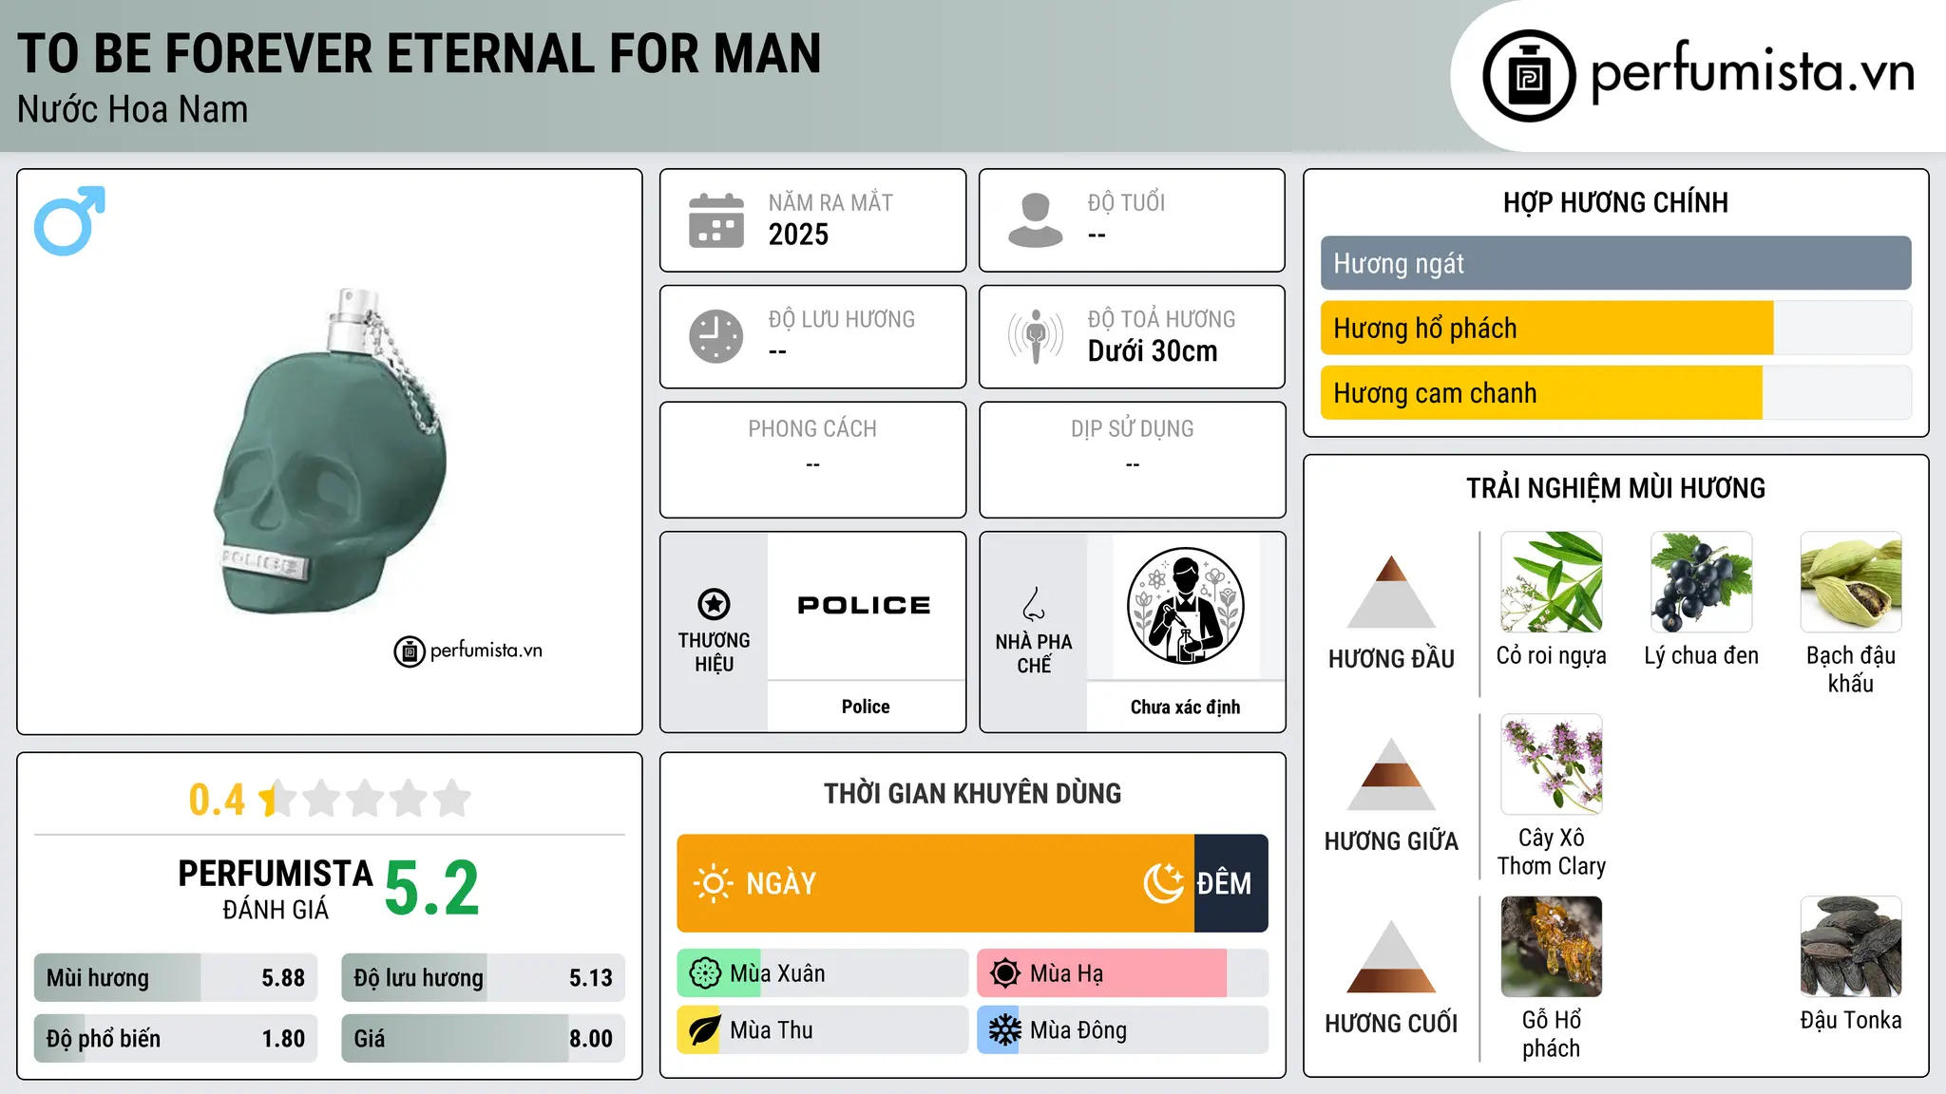Viewport: 1946px width, 1094px height.
Task: Click the Hương hổ phách accord bar
Action: 1615,328
